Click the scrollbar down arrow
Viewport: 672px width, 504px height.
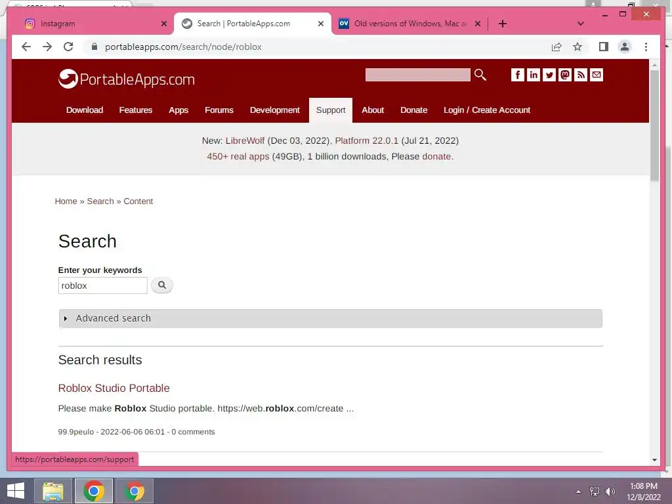coord(654,460)
